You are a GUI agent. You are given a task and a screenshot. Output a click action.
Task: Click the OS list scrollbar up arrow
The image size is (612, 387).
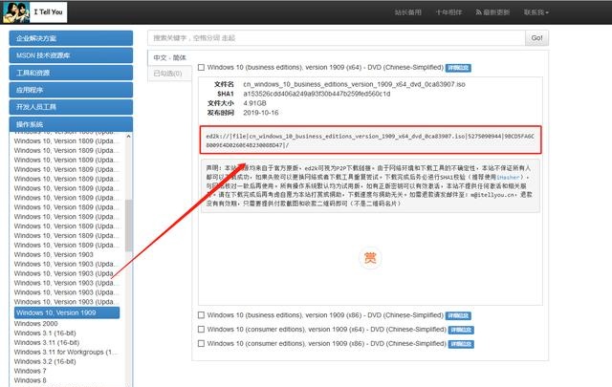[128, 137]
